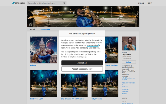The image size is (166, 104).
Task: Open the Privacy Policy link
Action: coord(92,45)
